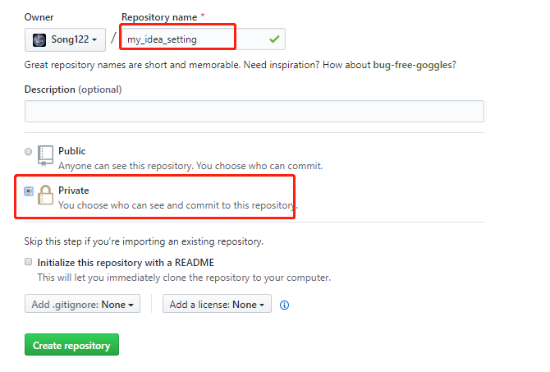Enable Initialize this repository with a README

pyautogui.click(x=29, y=263)
